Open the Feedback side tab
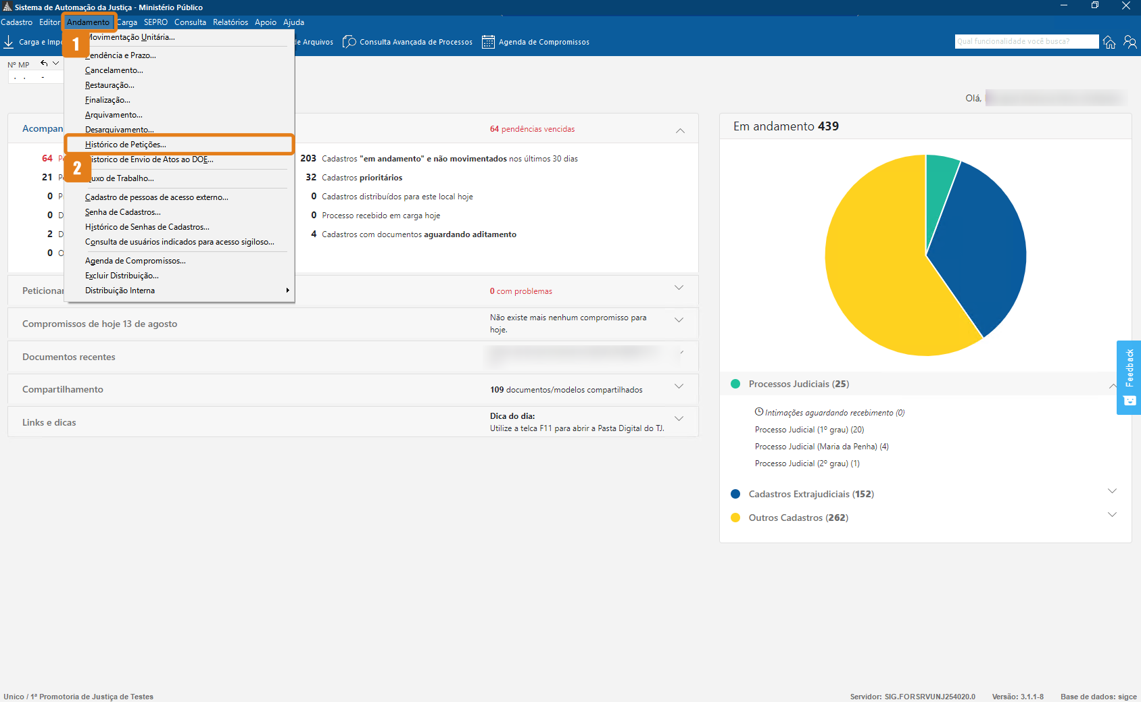Screen dimensions: 1141x702 point(1129,377)
